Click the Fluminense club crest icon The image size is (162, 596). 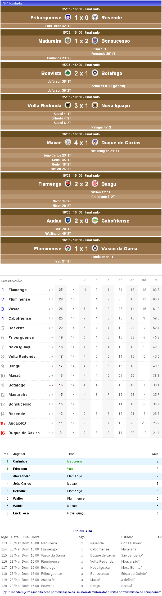pos(68,248)
